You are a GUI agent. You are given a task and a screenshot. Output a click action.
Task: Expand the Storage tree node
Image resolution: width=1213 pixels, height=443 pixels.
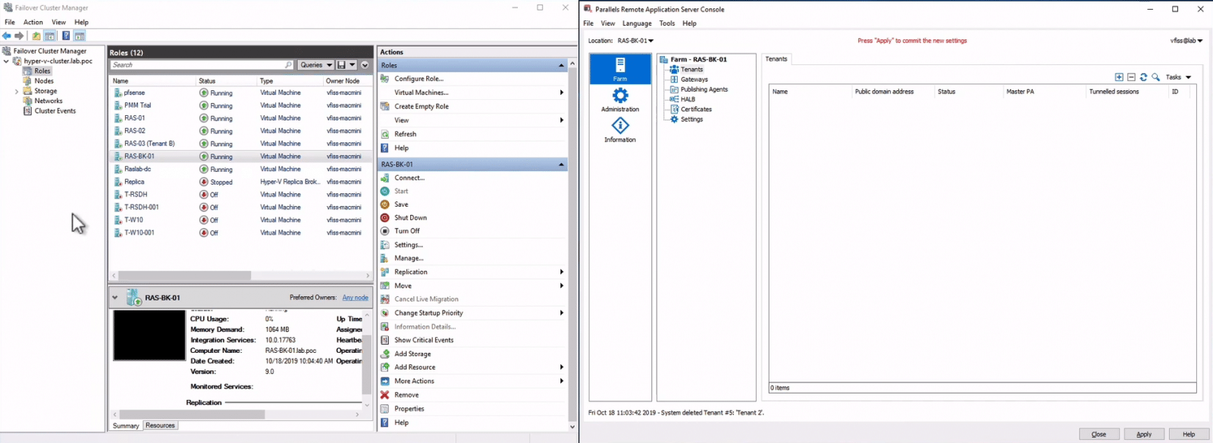click(x=17, y=92)
